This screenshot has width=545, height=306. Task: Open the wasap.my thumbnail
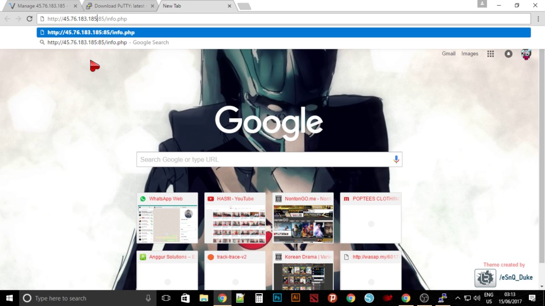[x=371, y=270]
